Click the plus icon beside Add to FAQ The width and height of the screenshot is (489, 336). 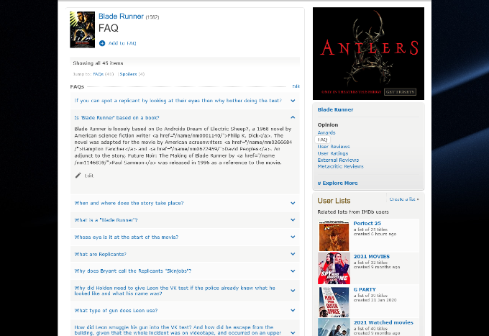[x=102, y=43]
